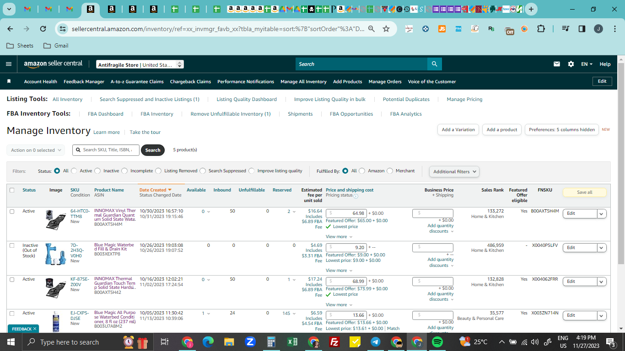Open Calculator from the taskbar
The width and height of the screenshot is (625, 351).
271,342
